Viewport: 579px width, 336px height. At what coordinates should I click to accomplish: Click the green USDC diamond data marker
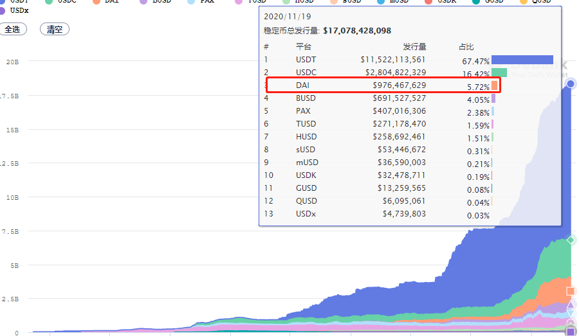point(571,240)
